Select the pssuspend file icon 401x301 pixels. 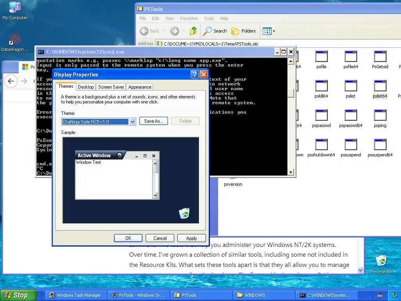tap(350, 148)
